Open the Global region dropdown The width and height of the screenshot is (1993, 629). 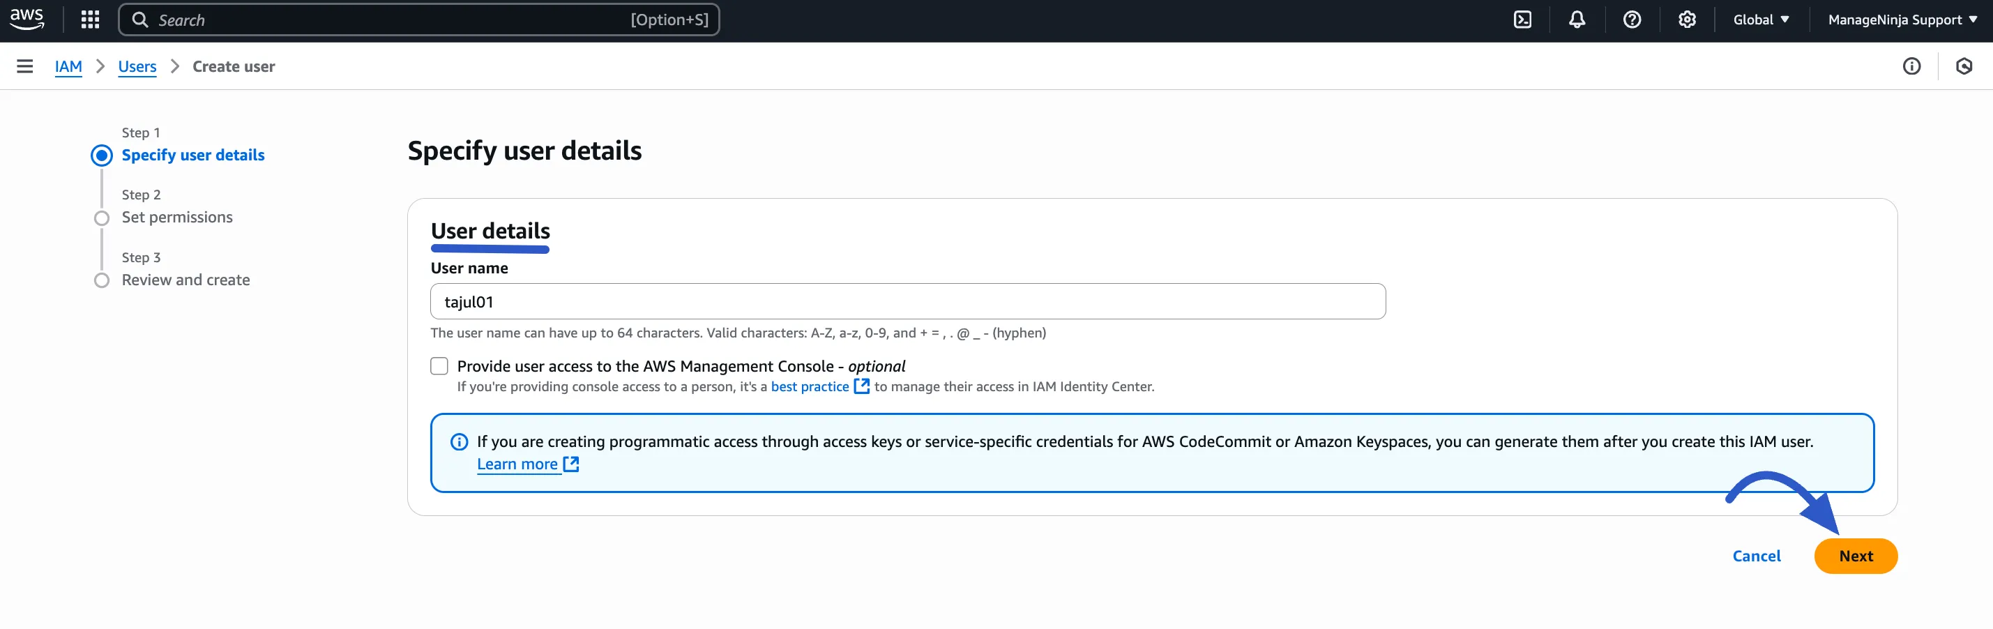1761,20
